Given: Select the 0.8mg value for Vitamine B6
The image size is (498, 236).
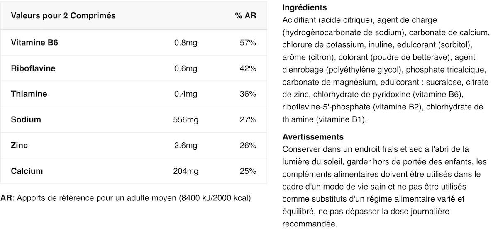Looking at the screenshot, I should tap(186, 43).
